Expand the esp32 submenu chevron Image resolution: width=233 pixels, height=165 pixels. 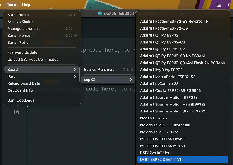pyautogui.click(x=131, y=80)
